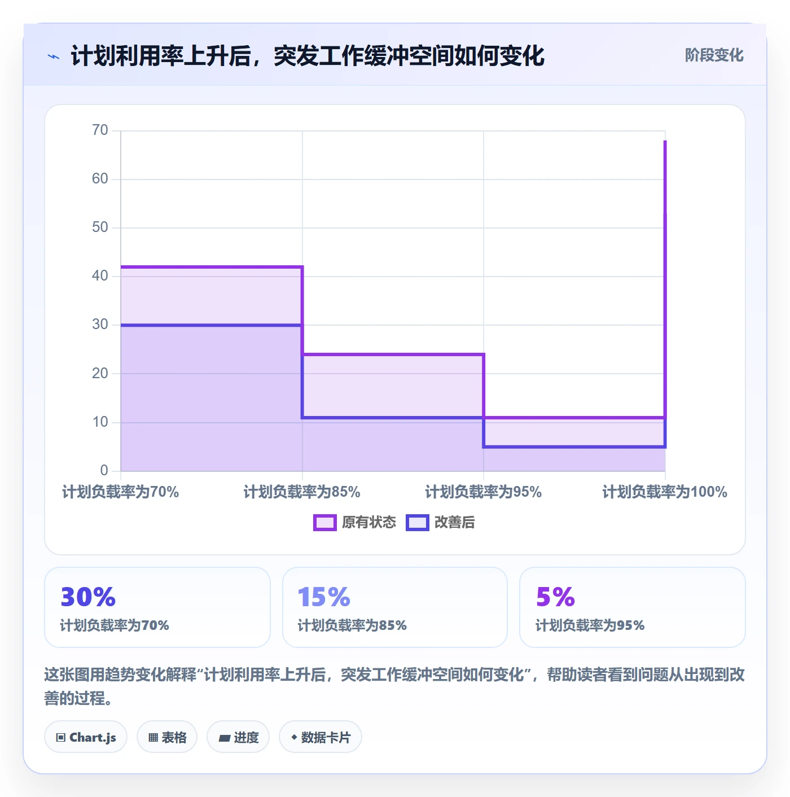Click the 改善后 legend label

pyautogui.click(x=455, y=523)
